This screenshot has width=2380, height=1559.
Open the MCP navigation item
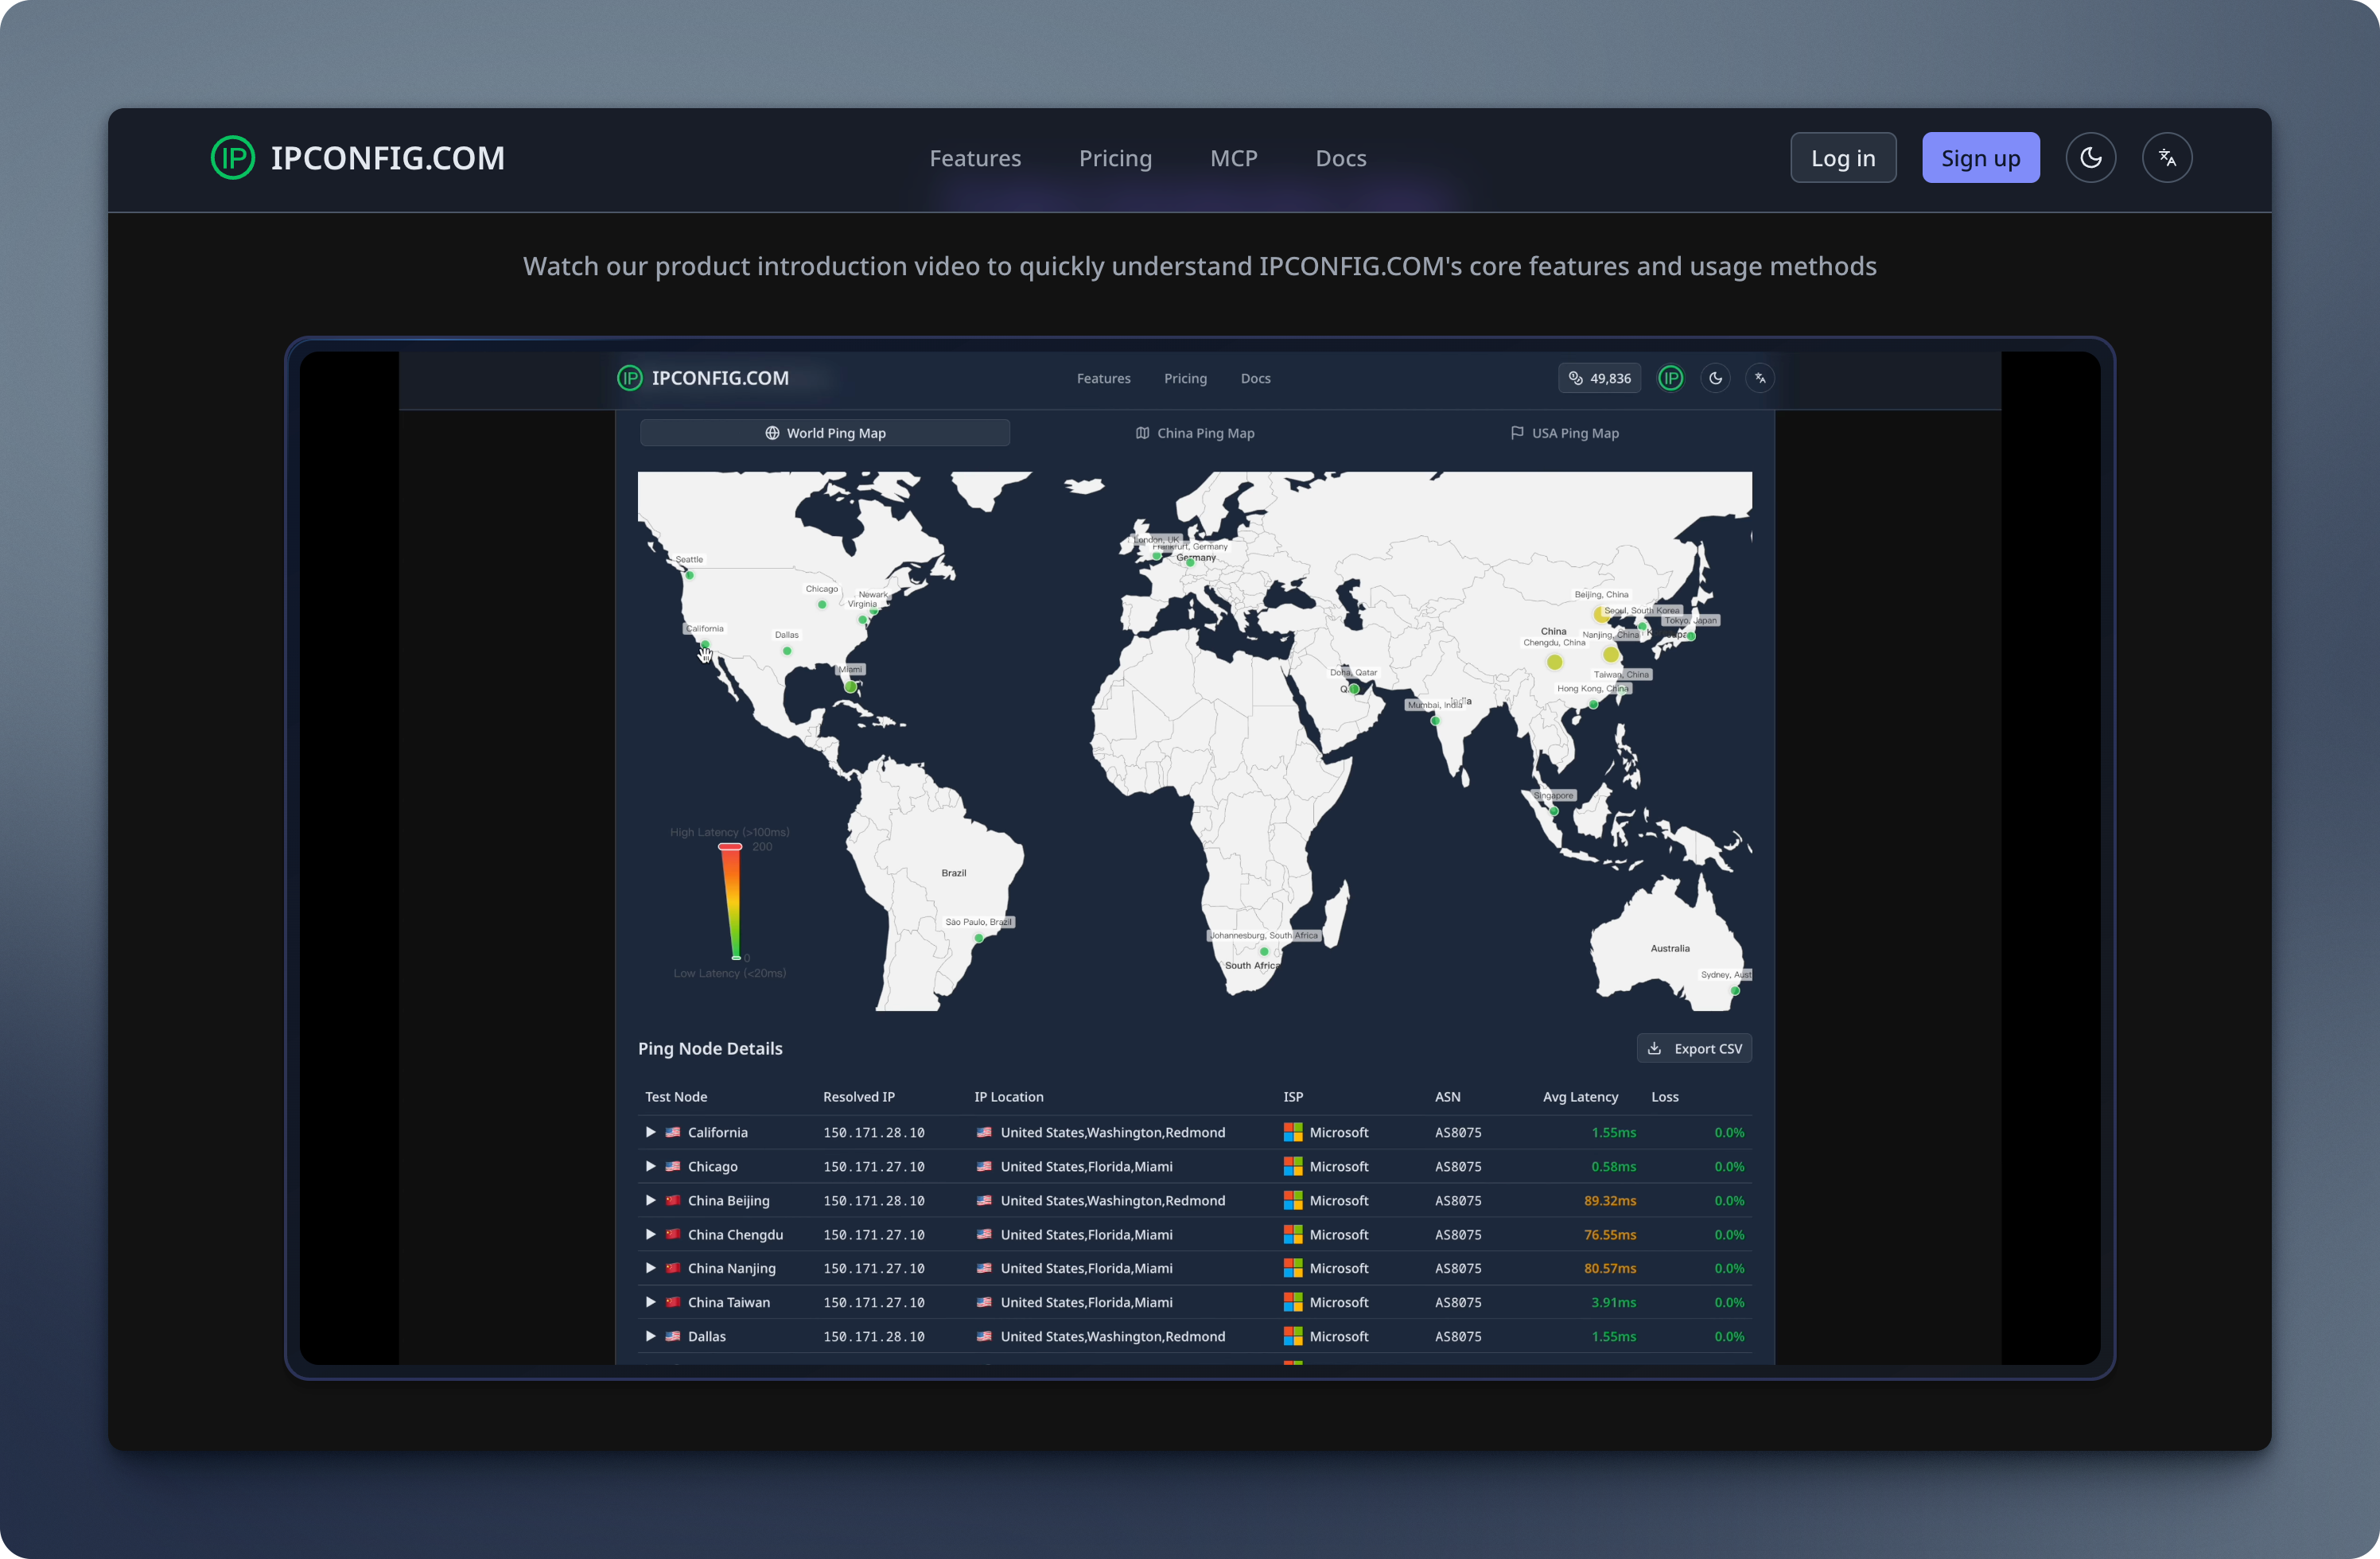(1233, 158)
